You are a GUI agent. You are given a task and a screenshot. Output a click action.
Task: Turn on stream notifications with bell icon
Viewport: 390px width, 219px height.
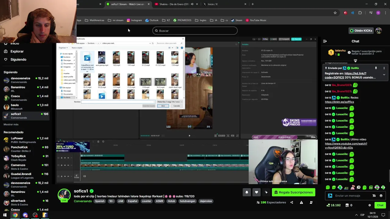tap(247, 192)
